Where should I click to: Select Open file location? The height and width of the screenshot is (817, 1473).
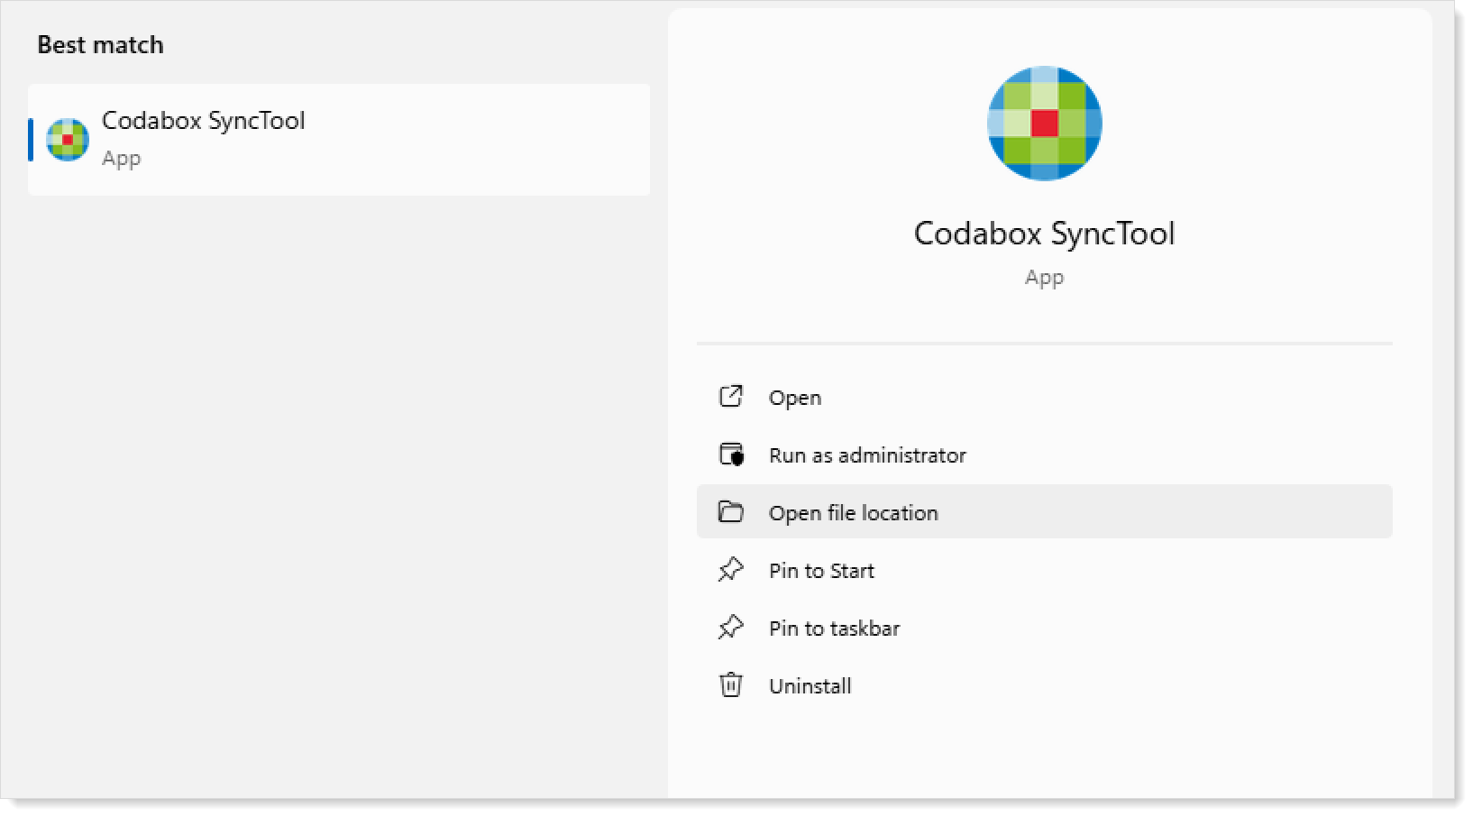1045,512
